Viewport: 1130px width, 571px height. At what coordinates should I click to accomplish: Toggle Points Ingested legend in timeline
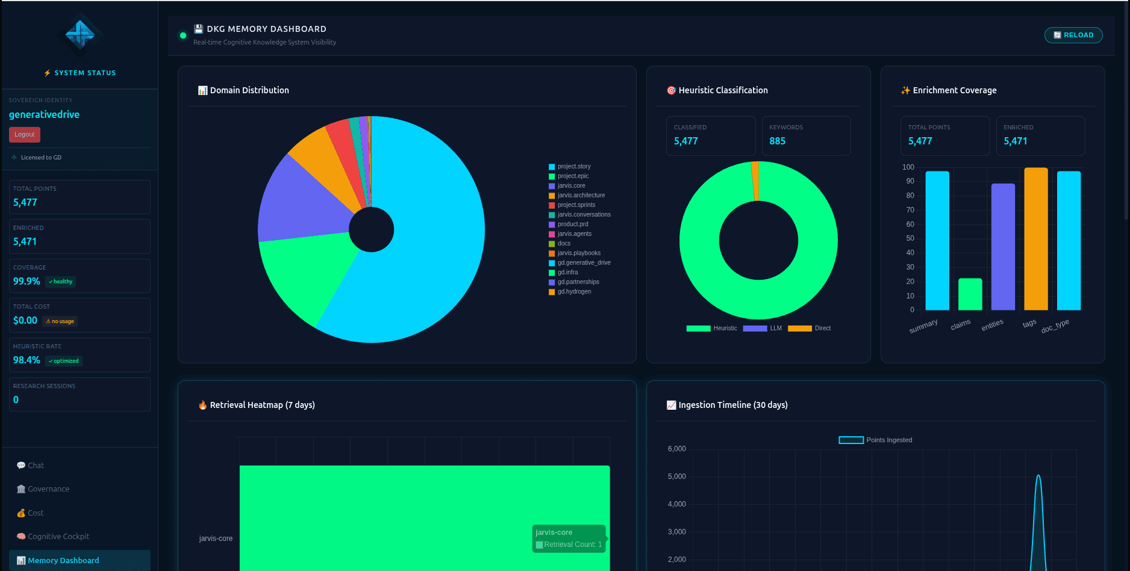875,440
